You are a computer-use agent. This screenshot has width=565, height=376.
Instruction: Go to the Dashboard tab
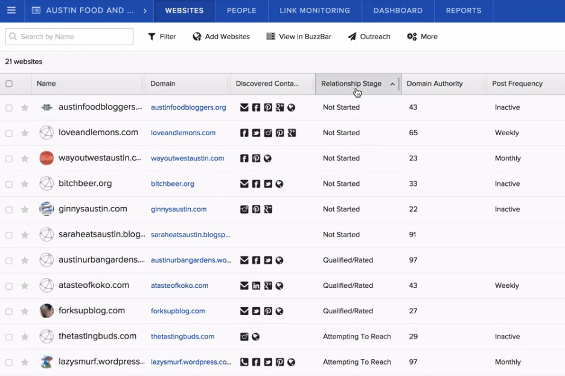point(398,11)
